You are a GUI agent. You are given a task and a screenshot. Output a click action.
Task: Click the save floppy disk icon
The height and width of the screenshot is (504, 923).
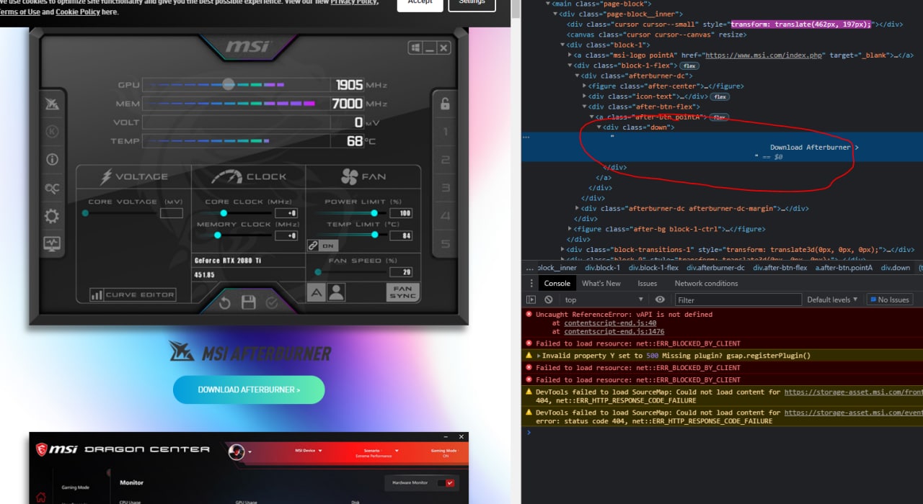pyautogui.click(x=249, y=302)
